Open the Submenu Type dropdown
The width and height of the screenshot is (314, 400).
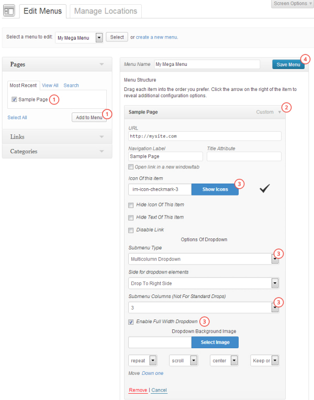coord(275,259)
